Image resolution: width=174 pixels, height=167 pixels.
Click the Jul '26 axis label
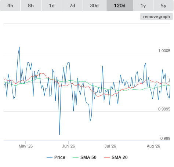pyautogui.click(x=110, y=146)
